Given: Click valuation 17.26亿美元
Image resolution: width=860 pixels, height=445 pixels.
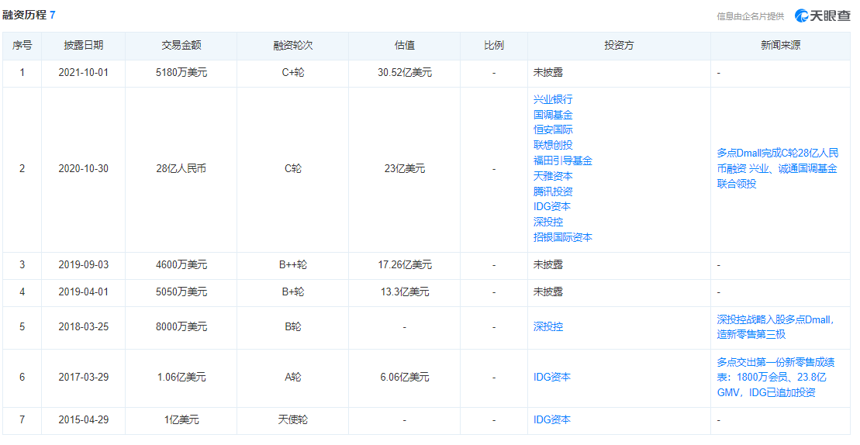Looking at the screenshot, I should point(405,264).
